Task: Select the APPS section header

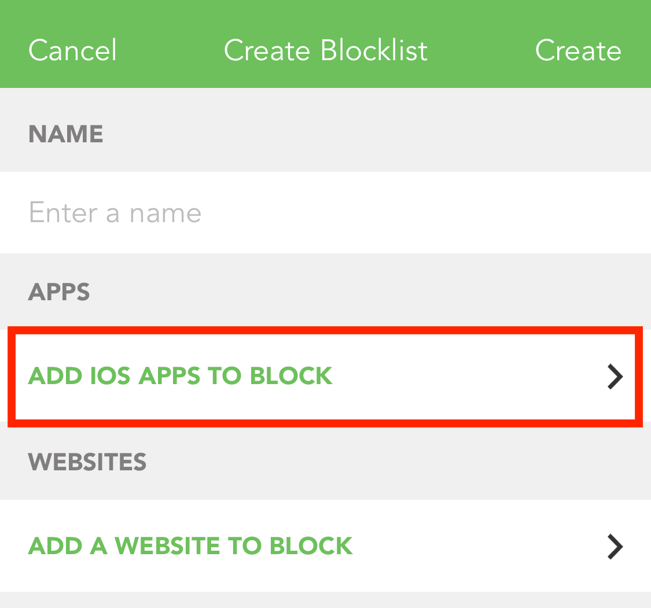Action: point(58,292)
